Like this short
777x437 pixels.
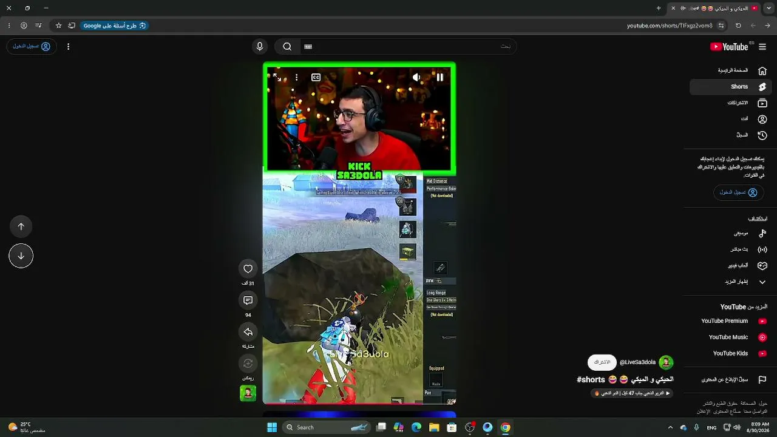coord(248,269)
